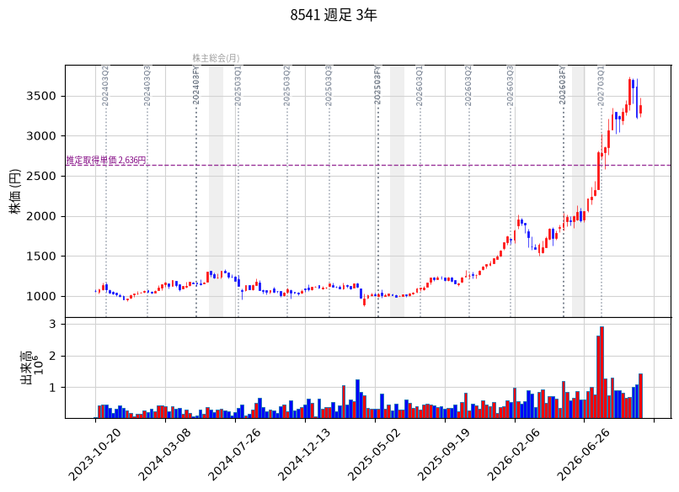Click the 2026-06-26 date axis label

point(584,454)
